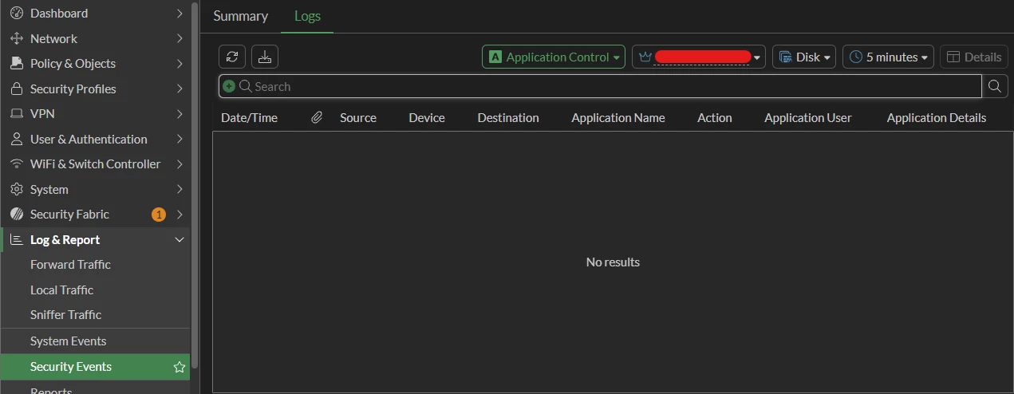Click the magnifier search button at right
Image resolution: width=1014 pixels, height=394 pixels.
tap(995, 86)
